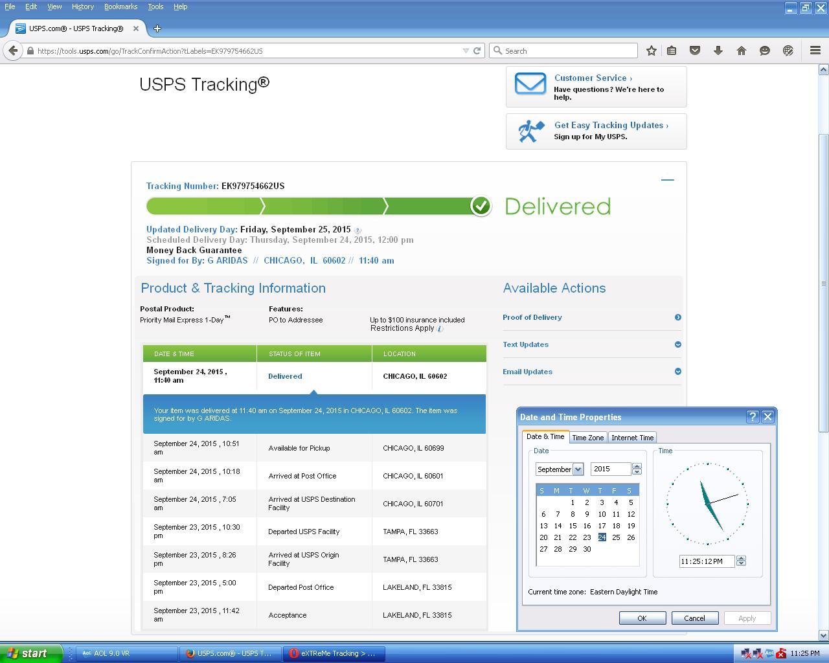Switch to AOL 9.0 VR taskbar item
This screenshot has width=829, height=663.
coord(126,653)
